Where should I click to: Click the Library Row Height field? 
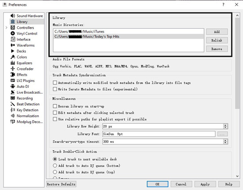pos(163,126)
